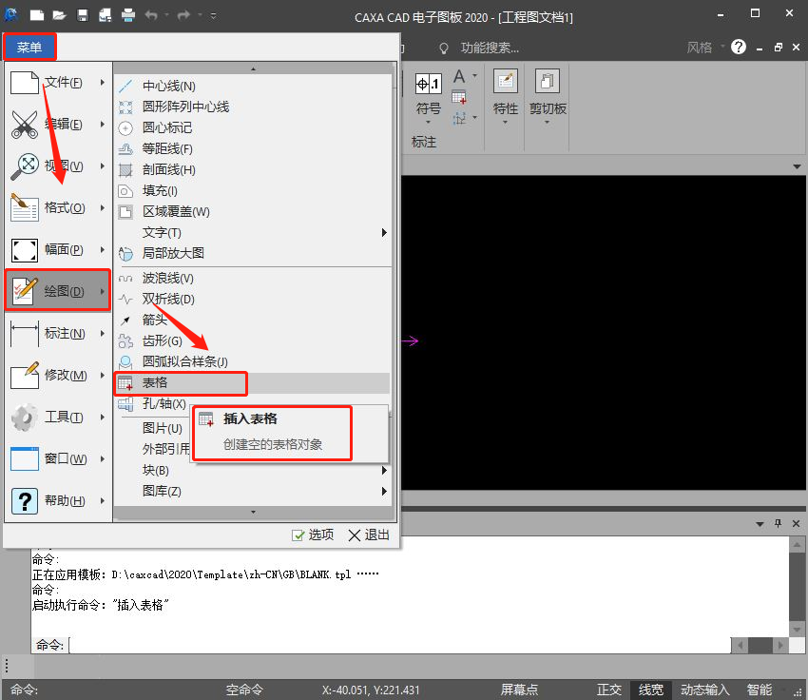
Task: Pin the command panel with pushpin icon
Action: click(x=779, y=523)
